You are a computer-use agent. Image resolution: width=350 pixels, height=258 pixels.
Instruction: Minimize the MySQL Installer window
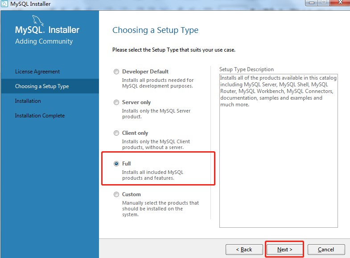pyautogui.click(x=312, y=3)
